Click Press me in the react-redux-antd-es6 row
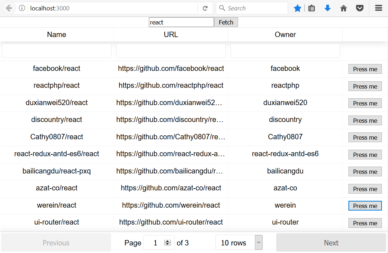Screen dimensions: 388x253 [x=365, y=155]
